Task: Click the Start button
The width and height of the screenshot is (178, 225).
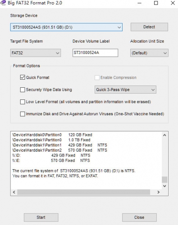Action: tap(41, 217)
